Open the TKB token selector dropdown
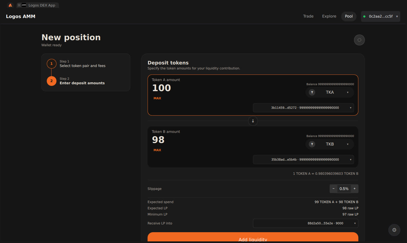Image resolution: width=407 pixels, height=243 pixels. (x=330, y=144)
